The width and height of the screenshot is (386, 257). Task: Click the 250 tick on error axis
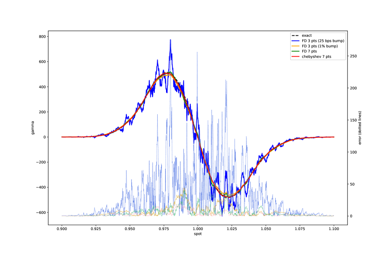[x=353, y=56]
